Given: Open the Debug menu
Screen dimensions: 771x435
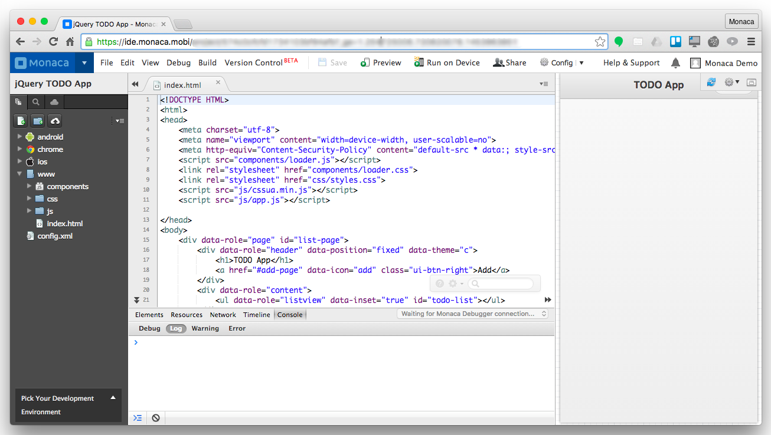Looking at the screenshot, I should click(x=179, y=62).
